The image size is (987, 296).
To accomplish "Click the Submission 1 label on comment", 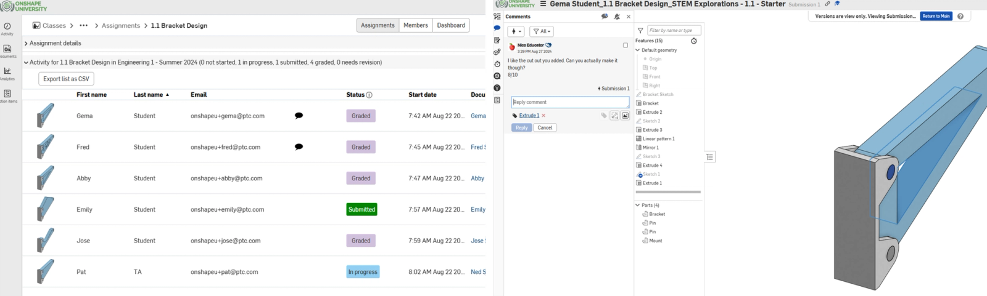I will 614,89.
